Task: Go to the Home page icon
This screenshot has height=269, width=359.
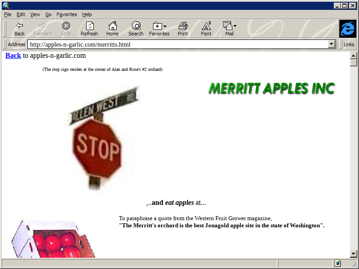Action: (x=113, y=26)
